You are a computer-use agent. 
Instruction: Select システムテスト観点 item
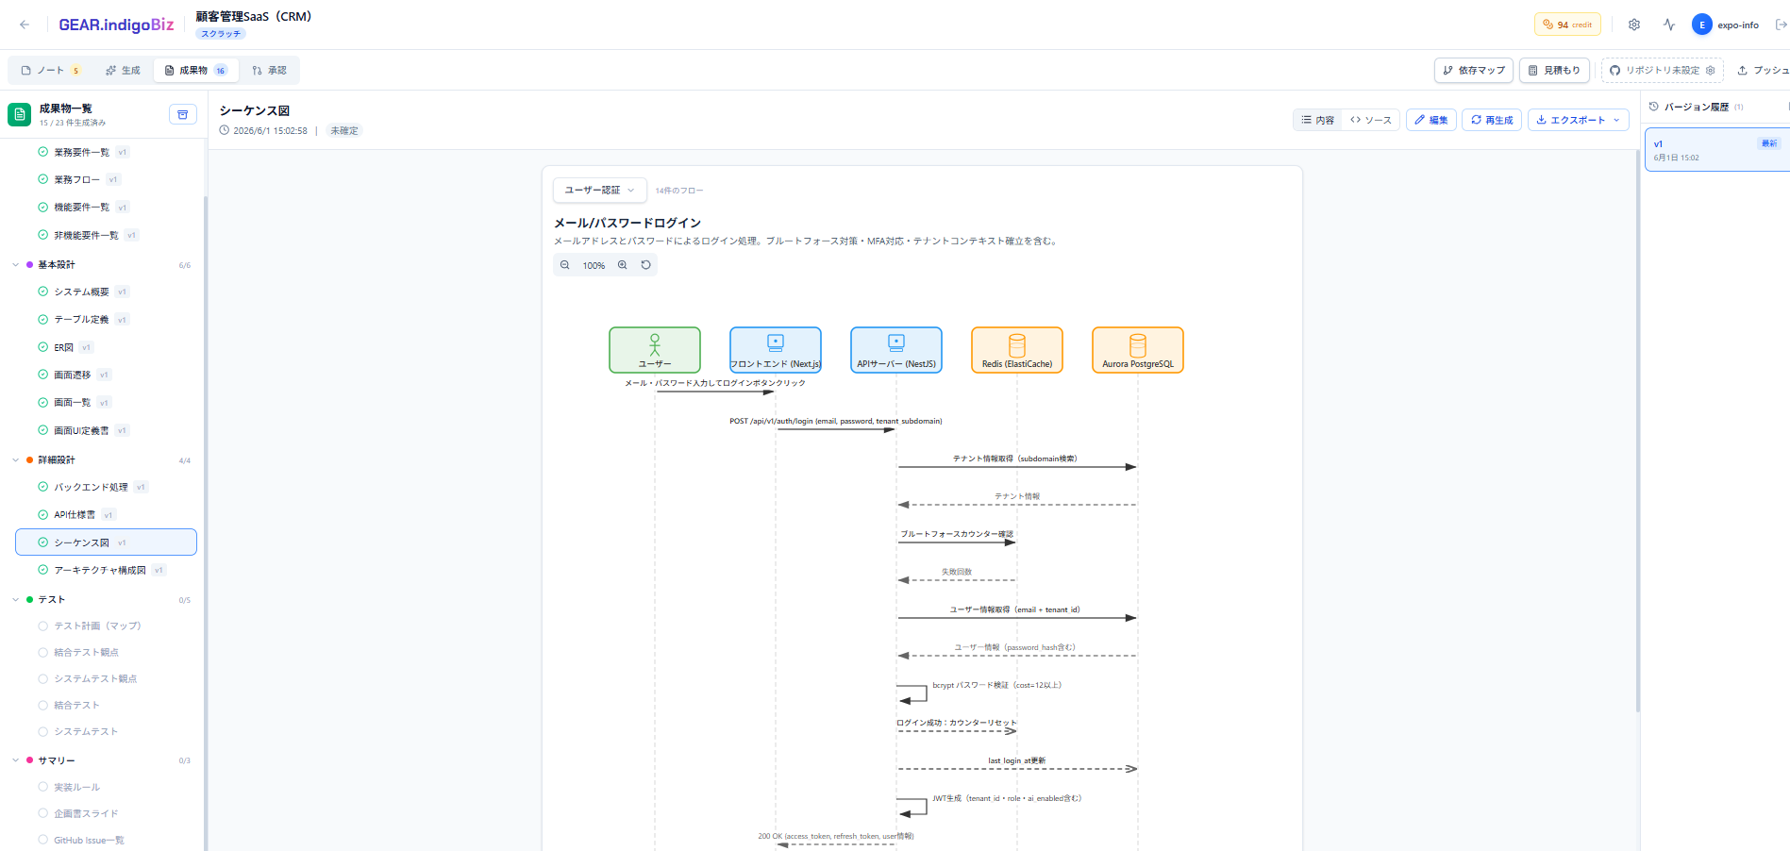point(106,678)
